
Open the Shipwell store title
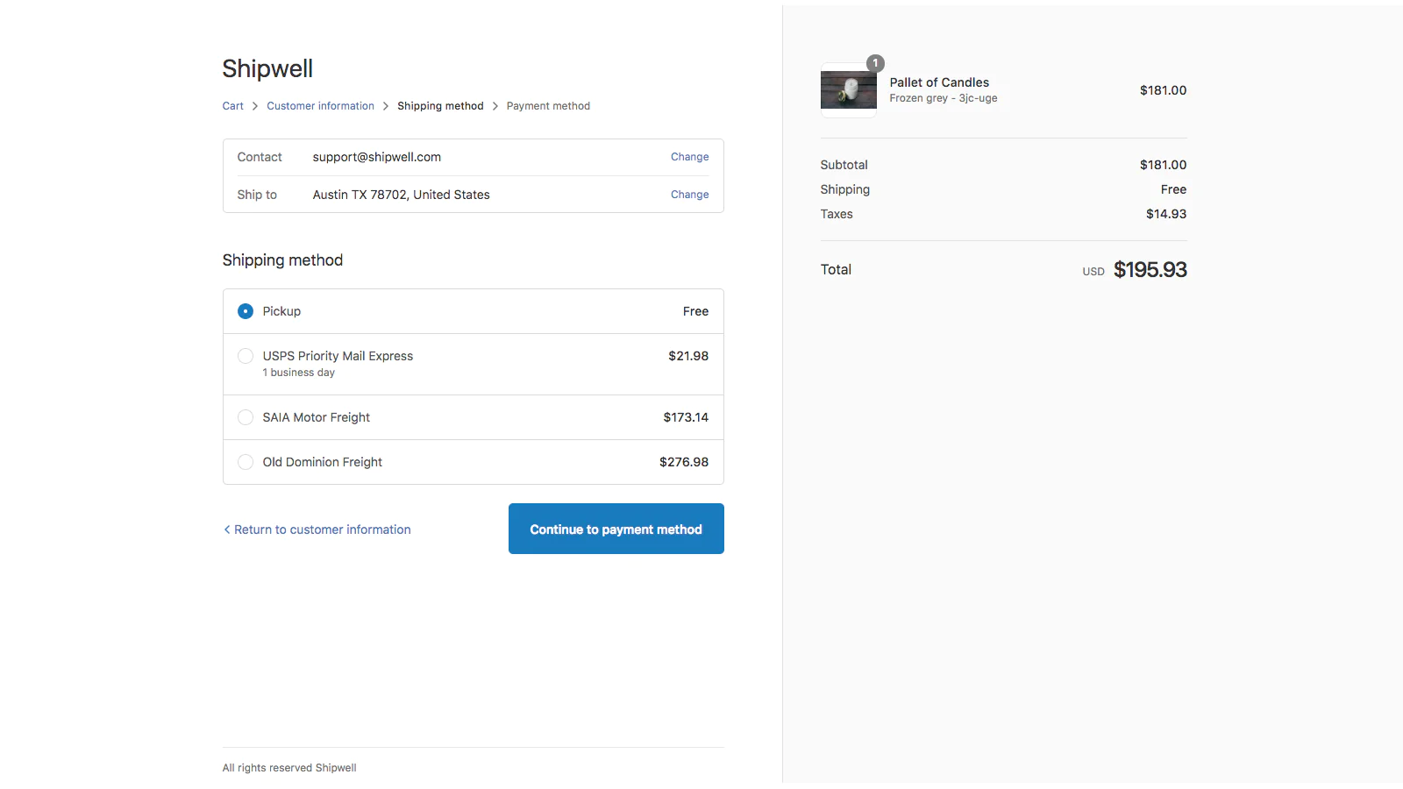coord(267,68)
